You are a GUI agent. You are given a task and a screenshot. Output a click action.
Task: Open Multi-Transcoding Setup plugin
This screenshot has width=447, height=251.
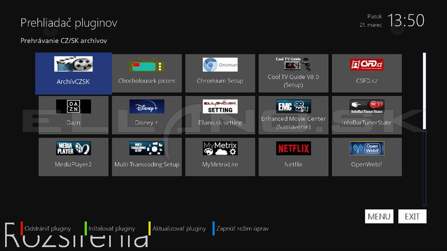tap(147, 157)
